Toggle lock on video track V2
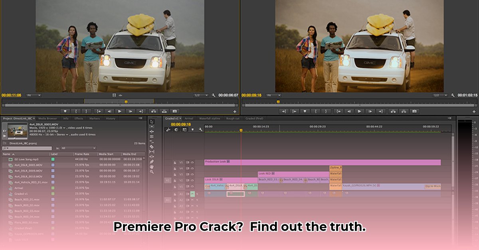This screenshot has height=250, width=479. 175,180
